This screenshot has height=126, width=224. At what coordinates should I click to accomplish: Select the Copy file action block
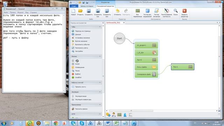pyautogui.click(x=146, y=74)
